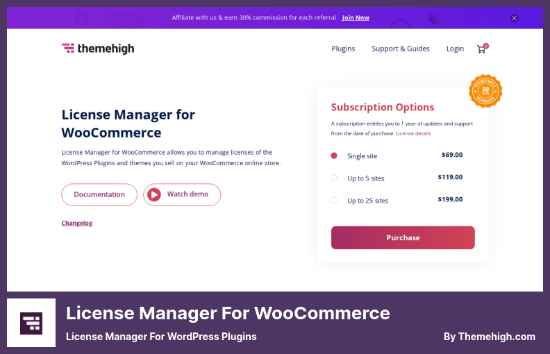This screenshot has width=550, height=354.
Task: Open the Plugins menu
Action: 343,49
